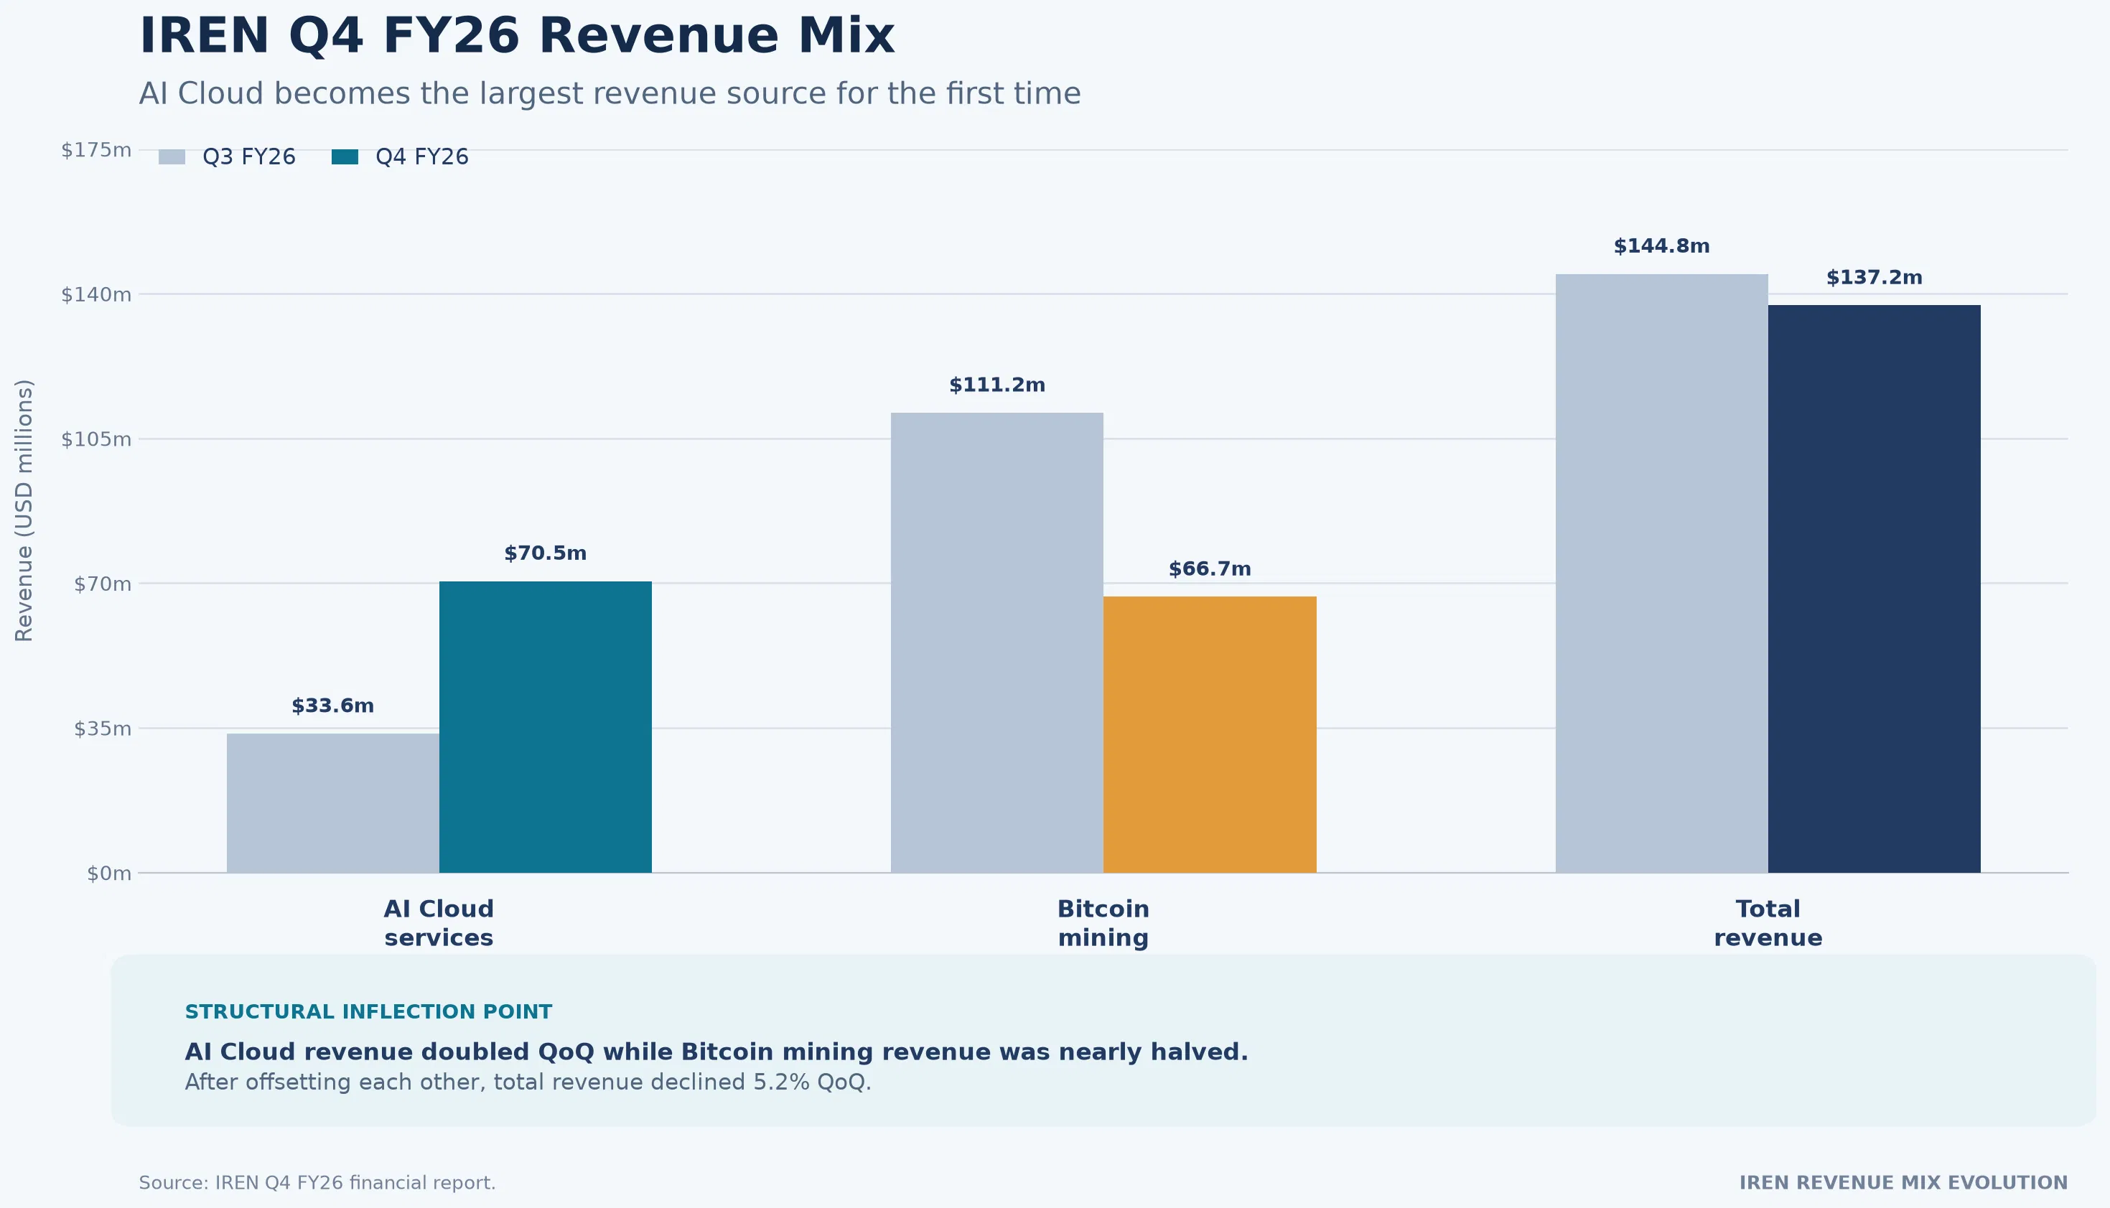Screen dimensions: 2110x1208
Task: Select the gray Bitcoin mining Q3 bar
Action: (997, 643)
